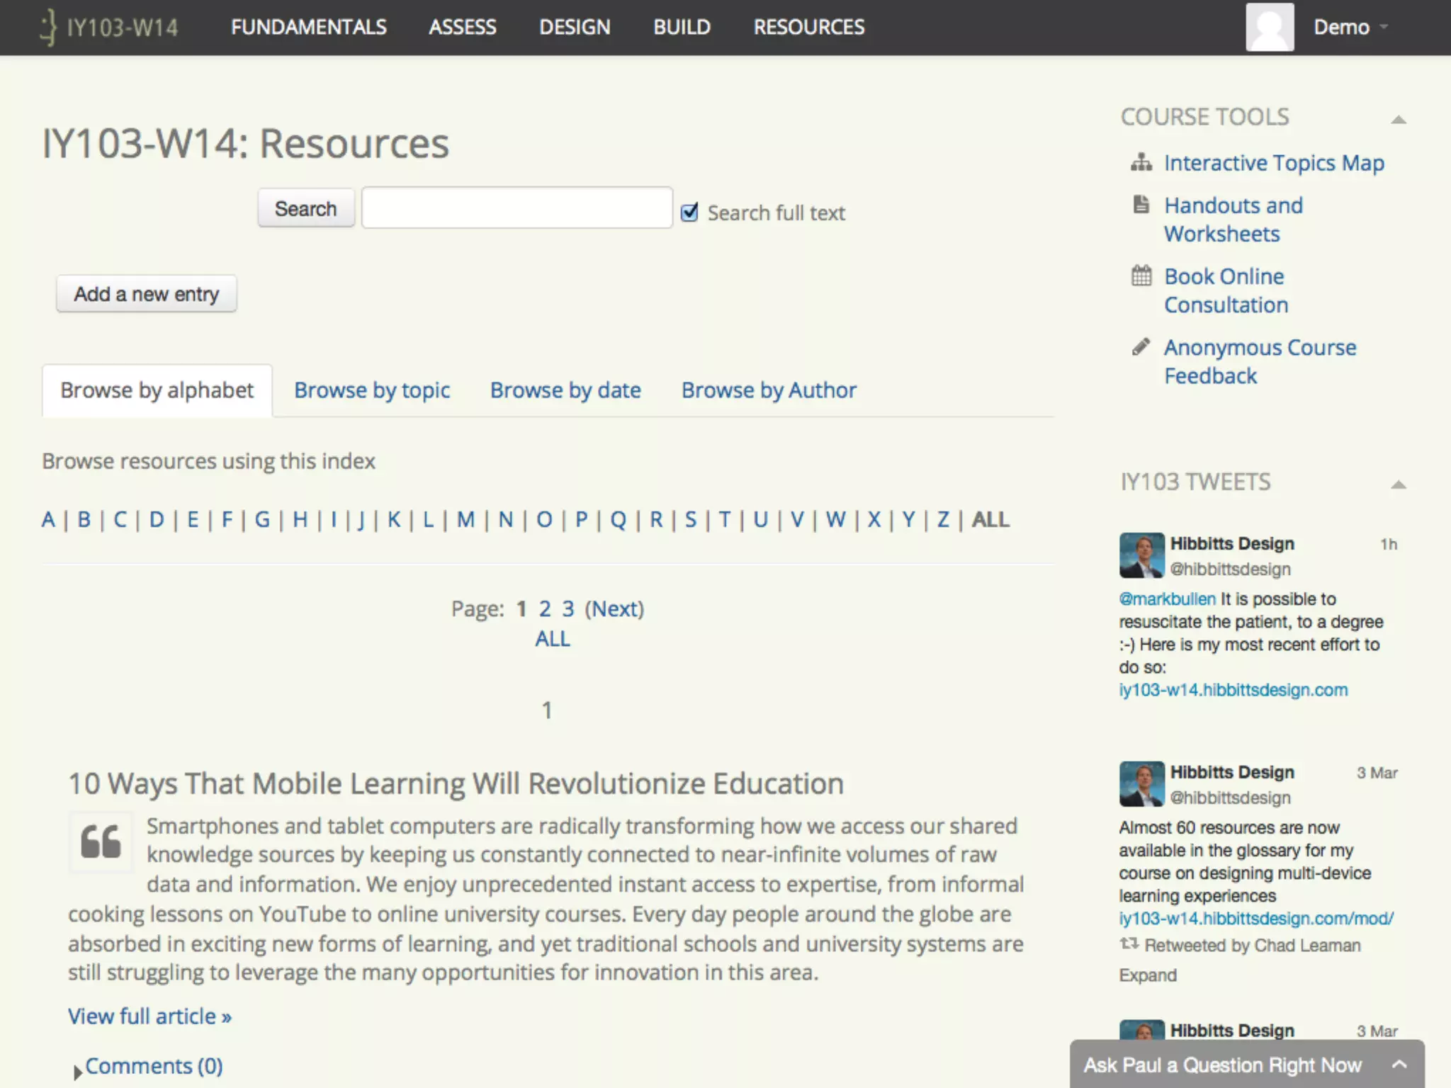The height and width of the screenshot is (1088, 1451).
Task: Click the Interactive Topics Map sitemap icon
Action: (1141, 163)
